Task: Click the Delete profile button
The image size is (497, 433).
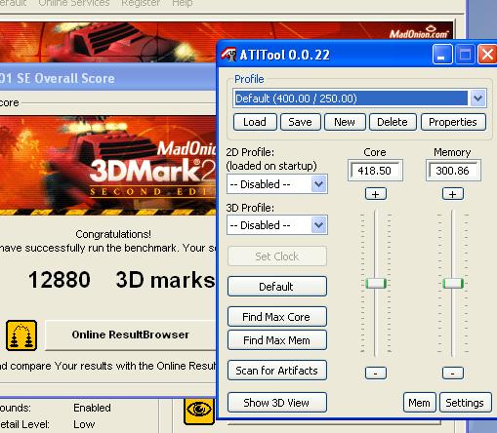Action: (x=393, y=122)
